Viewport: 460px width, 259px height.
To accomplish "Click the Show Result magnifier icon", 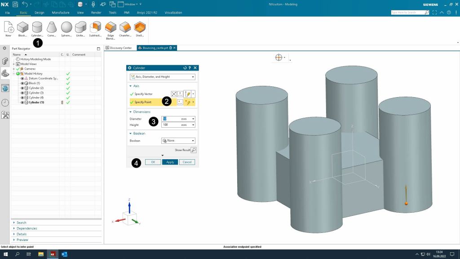I will 194,150.
